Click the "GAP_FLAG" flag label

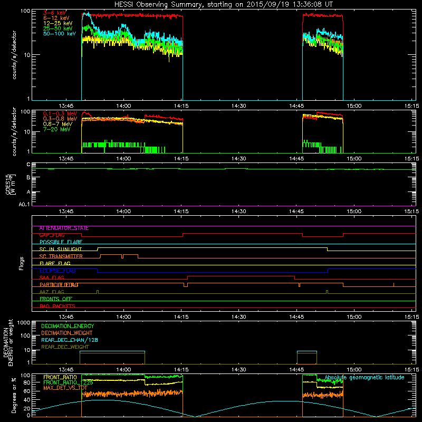coord(52,235)
